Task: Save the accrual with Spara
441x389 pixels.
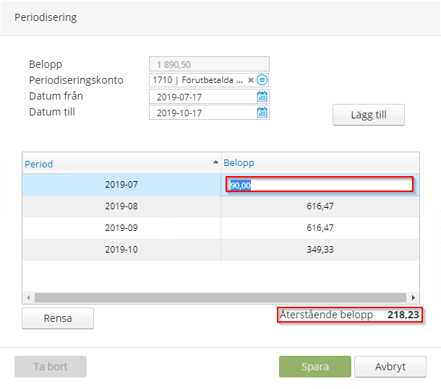Action: [x=314, y=367]
